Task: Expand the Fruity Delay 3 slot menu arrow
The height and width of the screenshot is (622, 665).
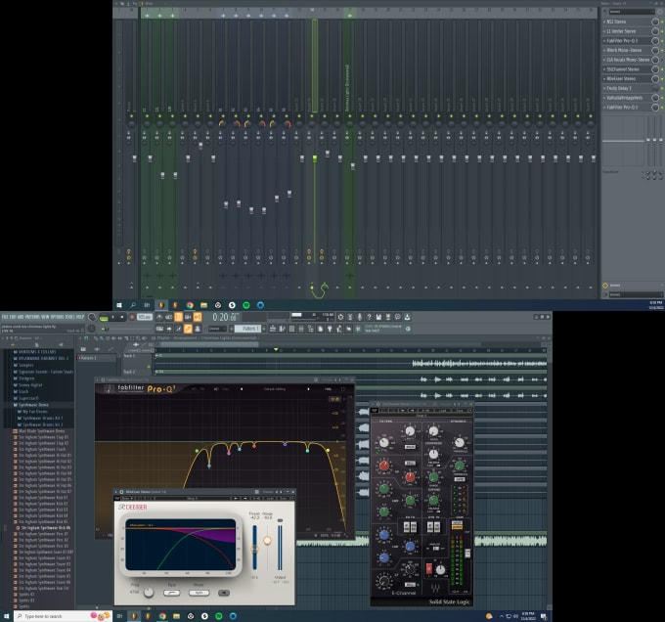Action: (604, 88)
